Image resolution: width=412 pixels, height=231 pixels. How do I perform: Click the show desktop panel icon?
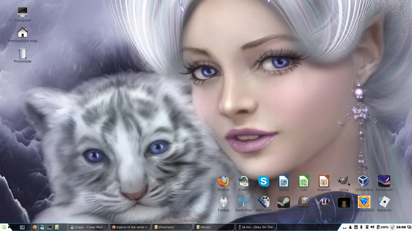pos(22,227)
